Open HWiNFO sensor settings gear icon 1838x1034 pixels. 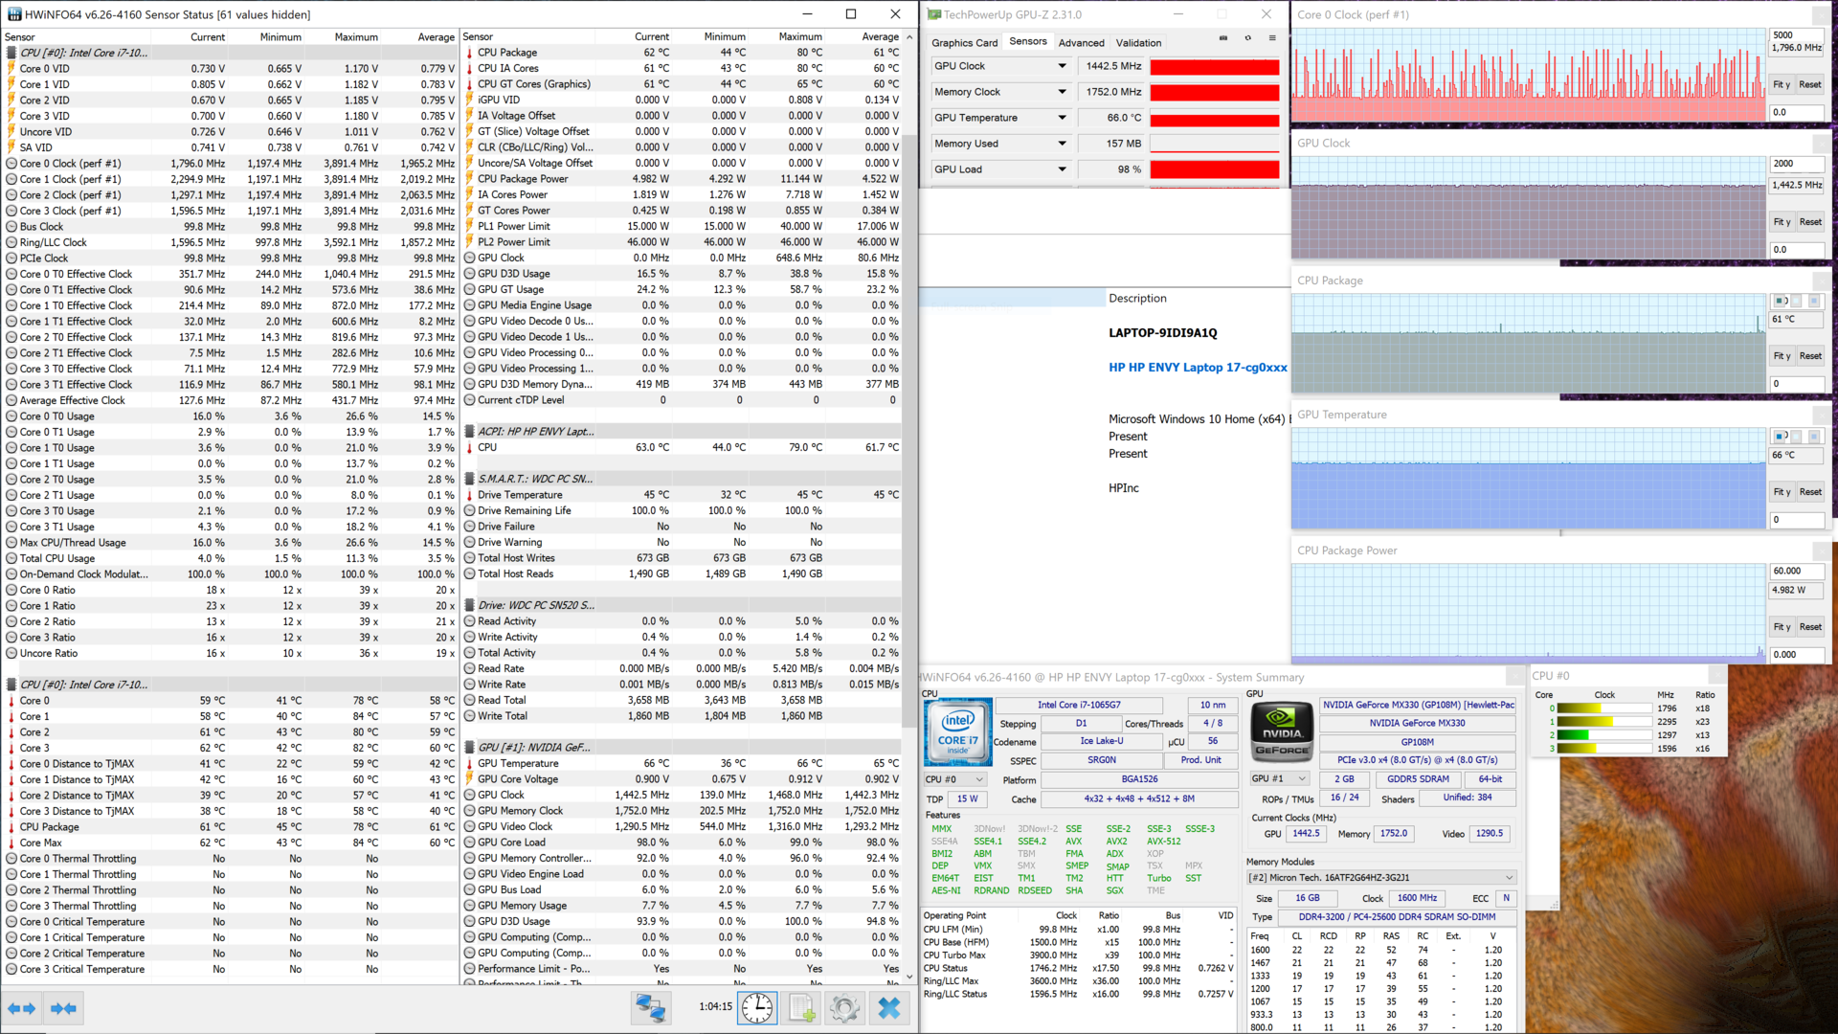(844, 1007)
